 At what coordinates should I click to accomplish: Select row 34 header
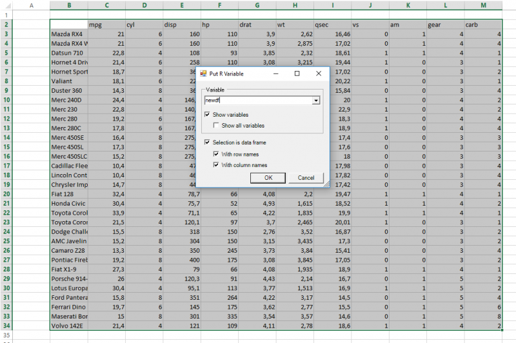pos(6,326)
